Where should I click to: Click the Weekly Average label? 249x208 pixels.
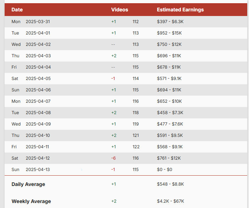tap(31, 201)
